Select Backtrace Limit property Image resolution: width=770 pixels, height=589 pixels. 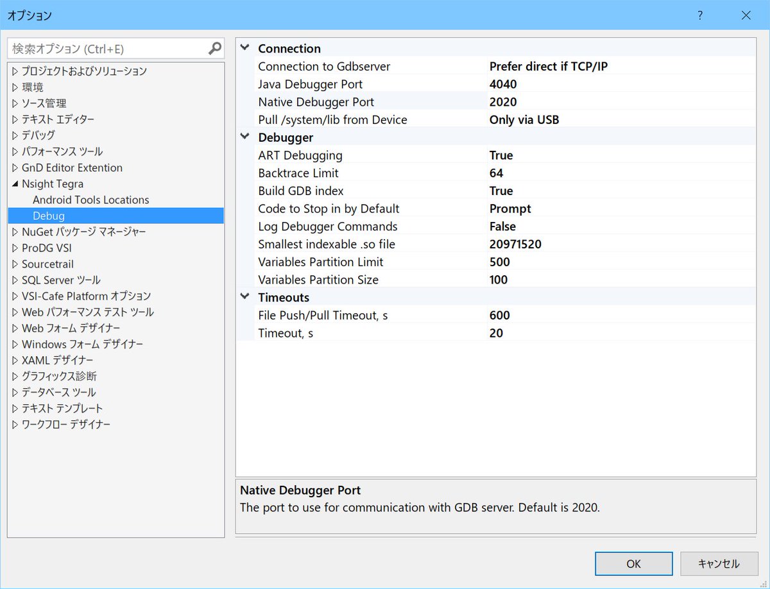point(298,173)
